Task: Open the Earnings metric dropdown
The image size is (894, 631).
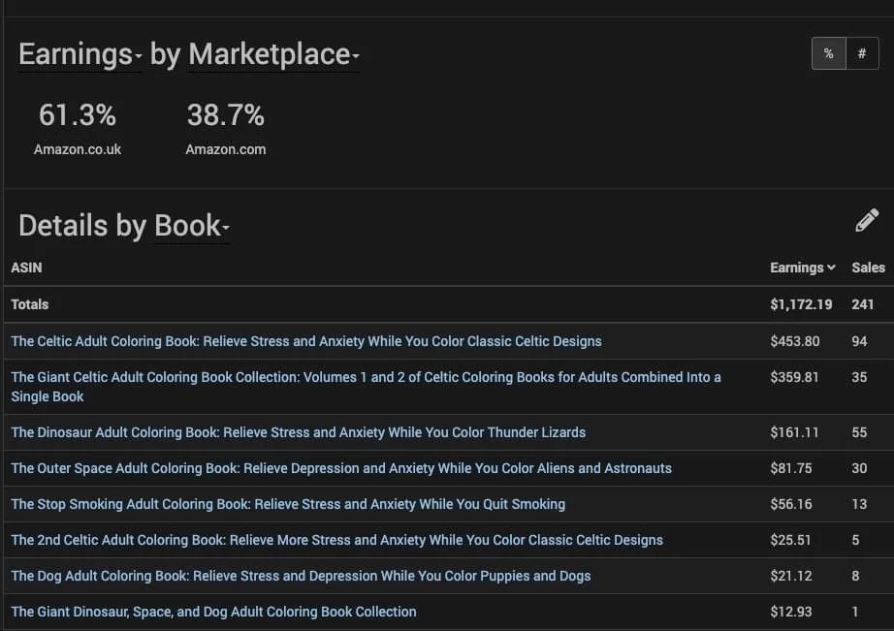Action: (80, 55)
